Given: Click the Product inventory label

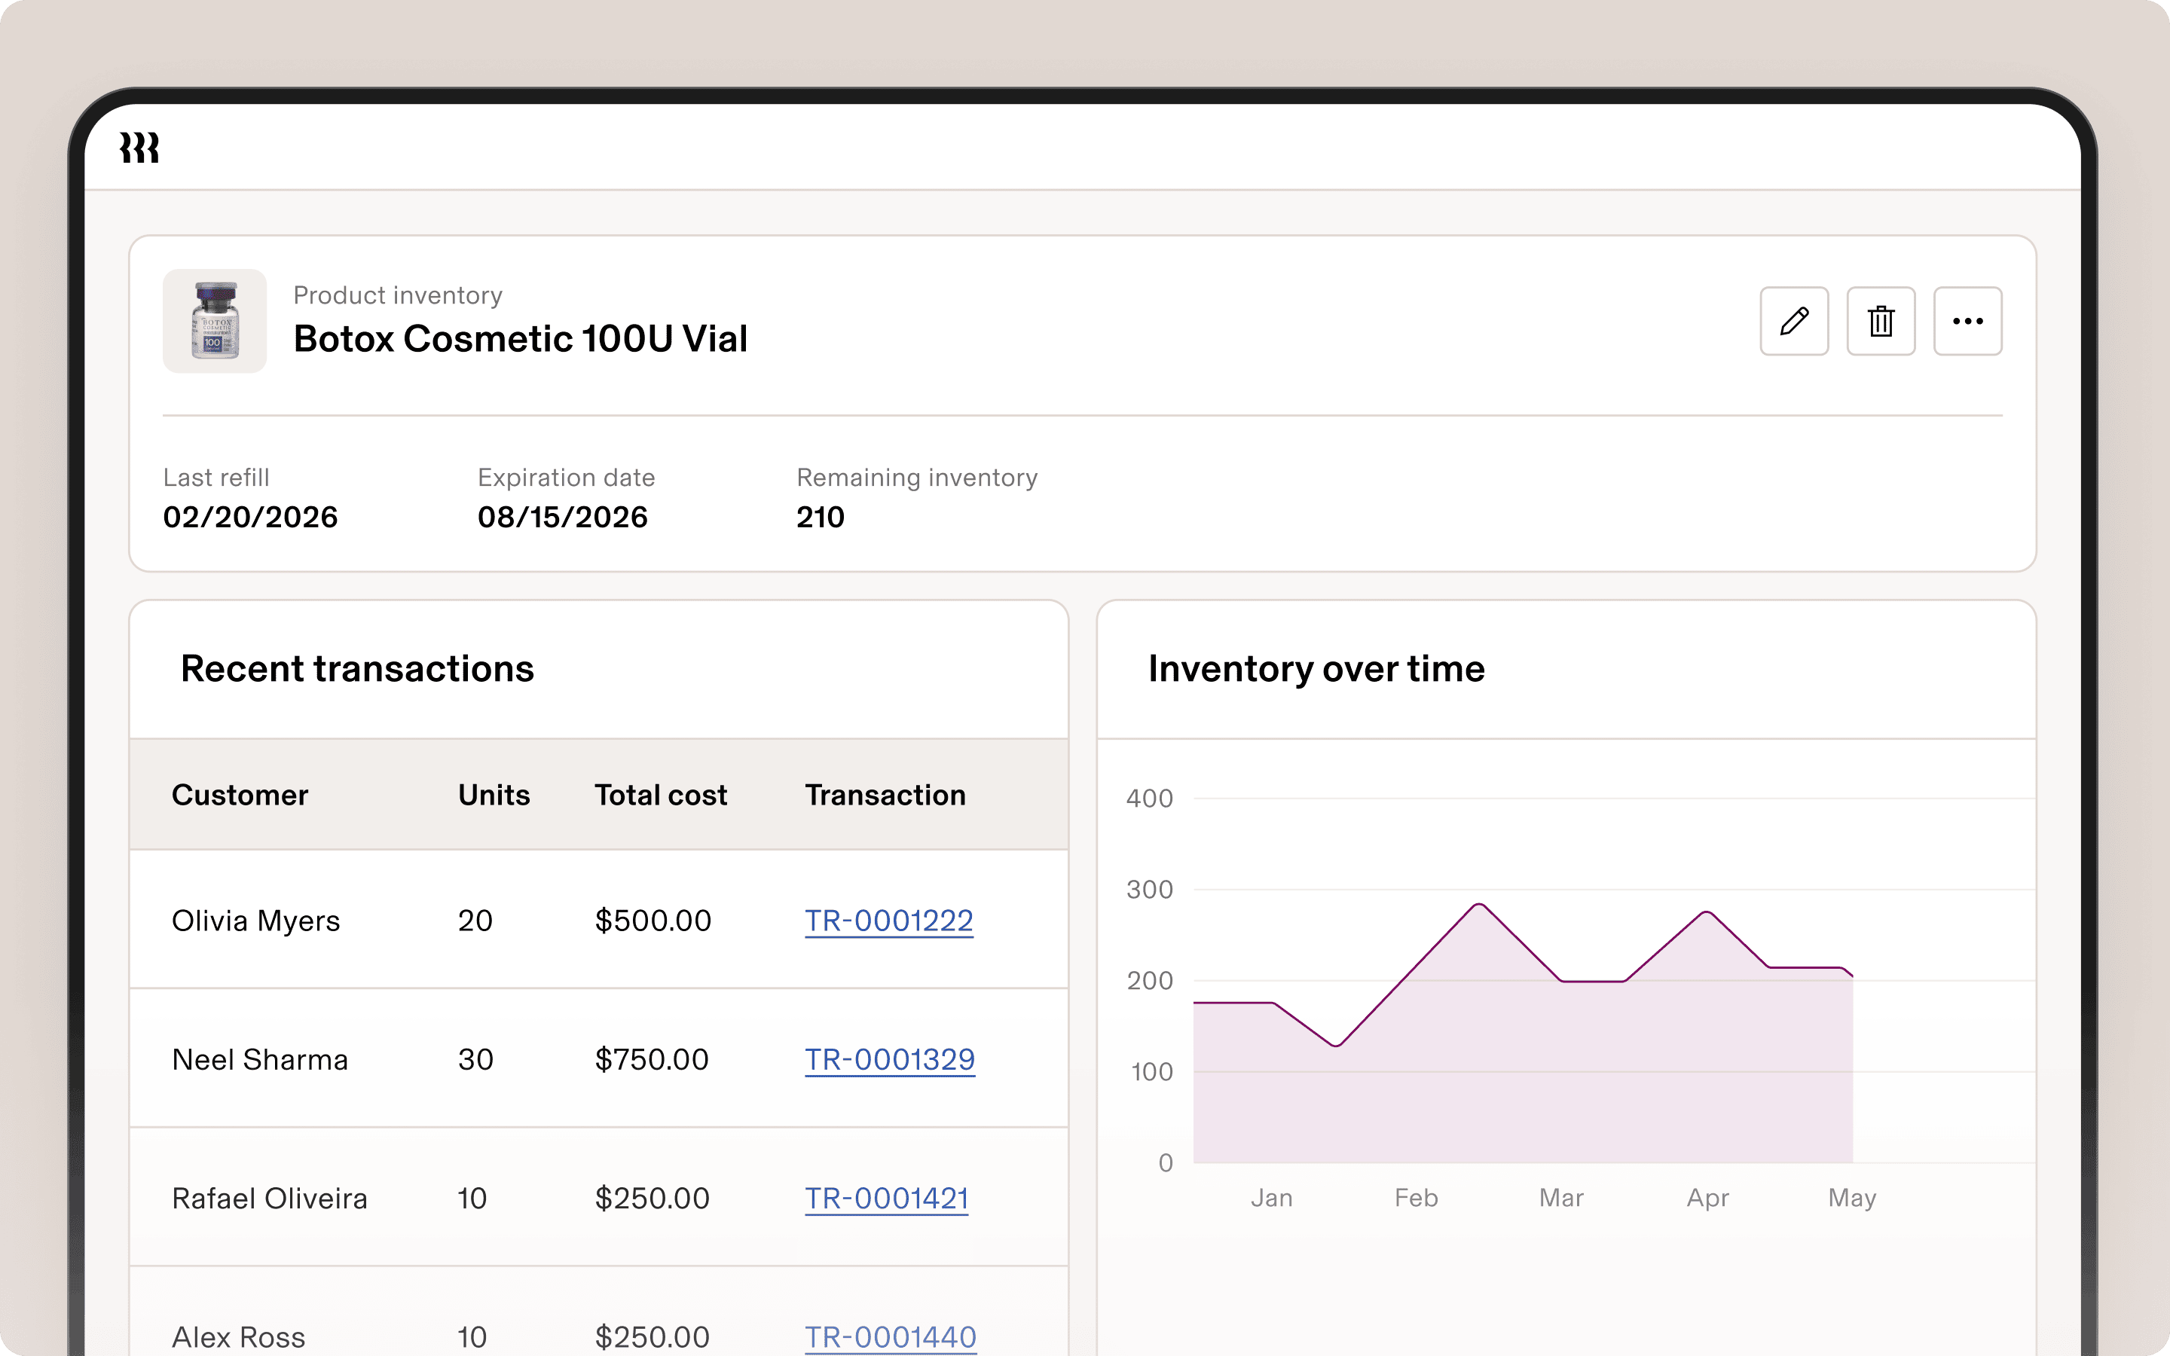Looking at the screenshot, I should point(397,295).
